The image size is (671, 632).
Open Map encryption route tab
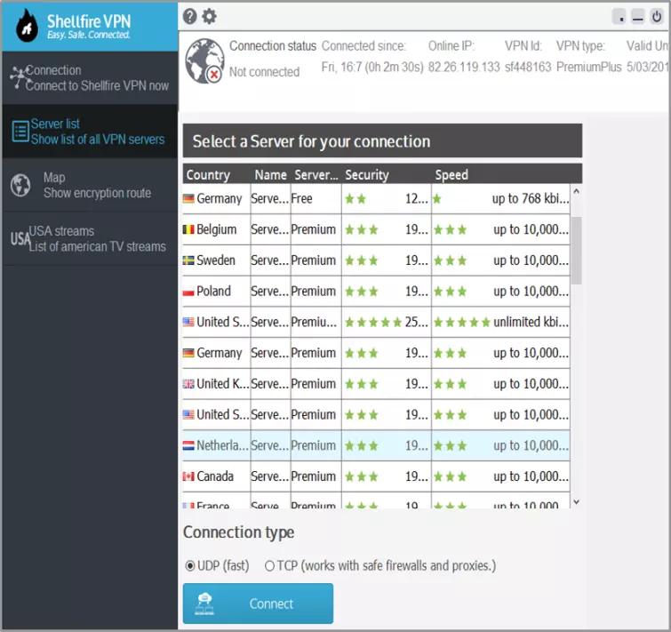[x=96, y=185]
